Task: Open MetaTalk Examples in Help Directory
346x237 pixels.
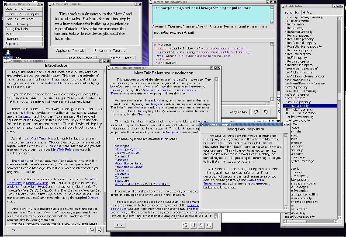Action: 24,24
